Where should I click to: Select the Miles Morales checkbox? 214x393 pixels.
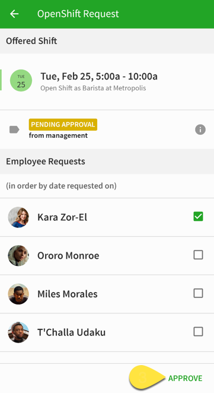(198, 293)
